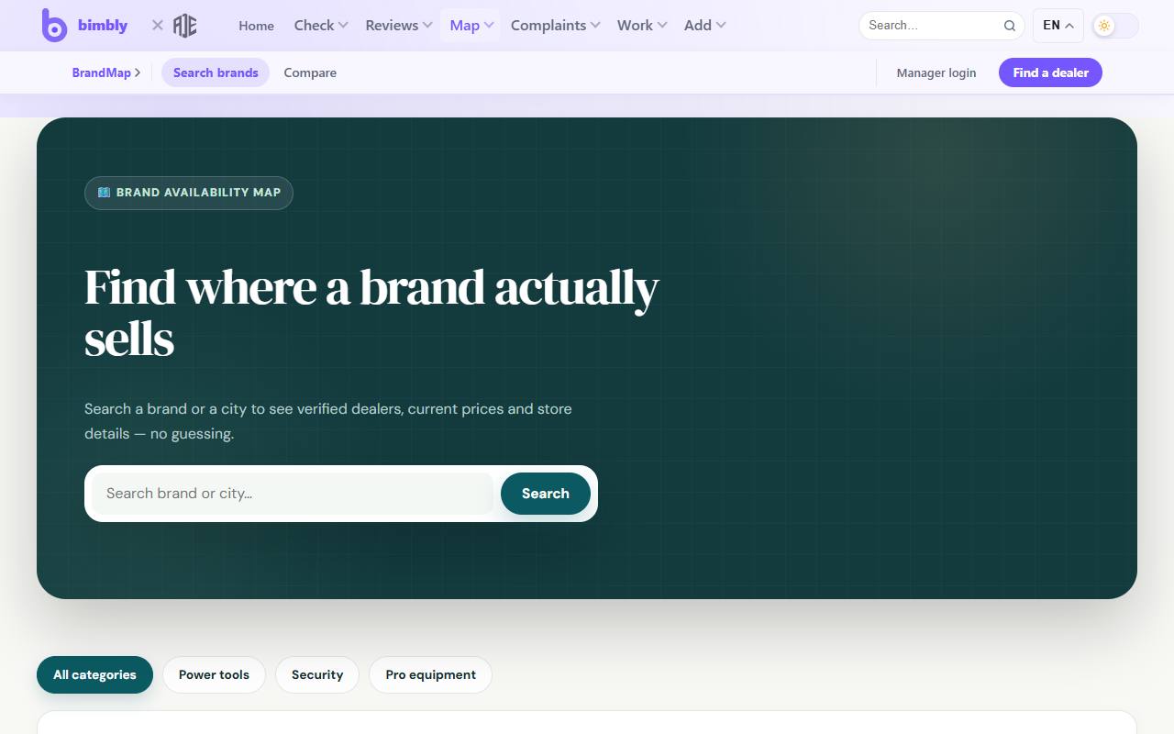Click the heading "Find where a brand actually sells"
Viewport: 1174px width, 734px height.
click(x=371, y=313)
